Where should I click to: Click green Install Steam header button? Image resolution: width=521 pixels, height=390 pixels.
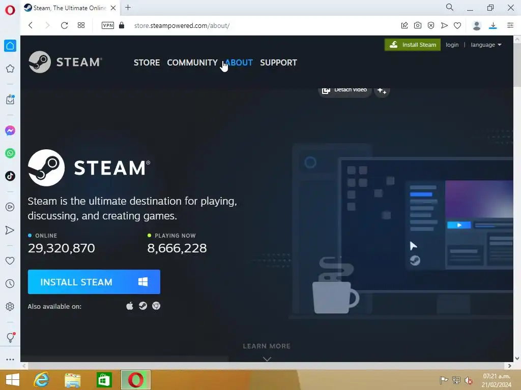[412, 45]
